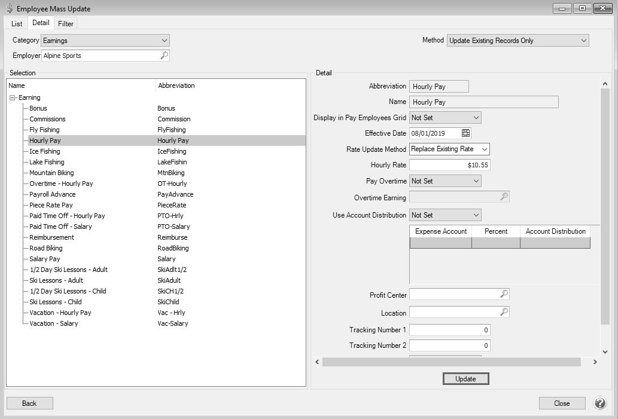Click the Tracking Number 1 field
618x419 pixels.
coord(450,330)
